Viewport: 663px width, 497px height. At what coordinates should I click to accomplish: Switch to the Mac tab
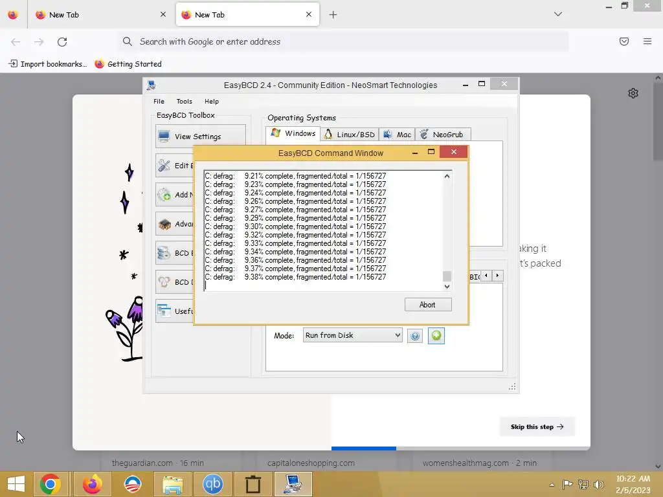point(397,135)
